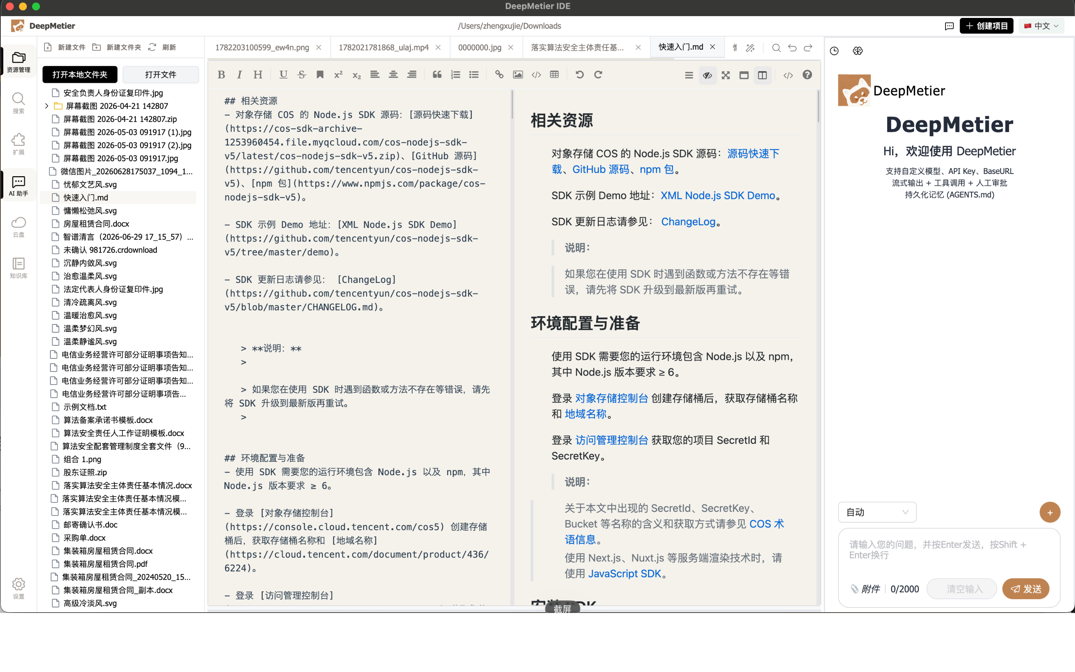Insert a code block from formatting toolbar
The image size is (1075, 672).
point(536,75)
